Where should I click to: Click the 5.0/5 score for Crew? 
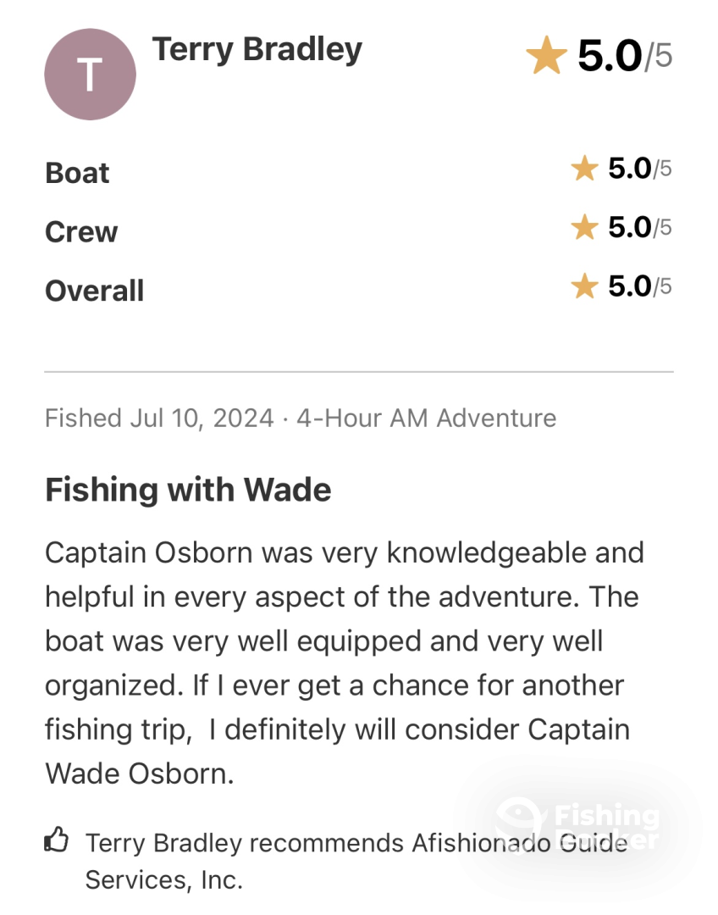(x=639, y=228)
